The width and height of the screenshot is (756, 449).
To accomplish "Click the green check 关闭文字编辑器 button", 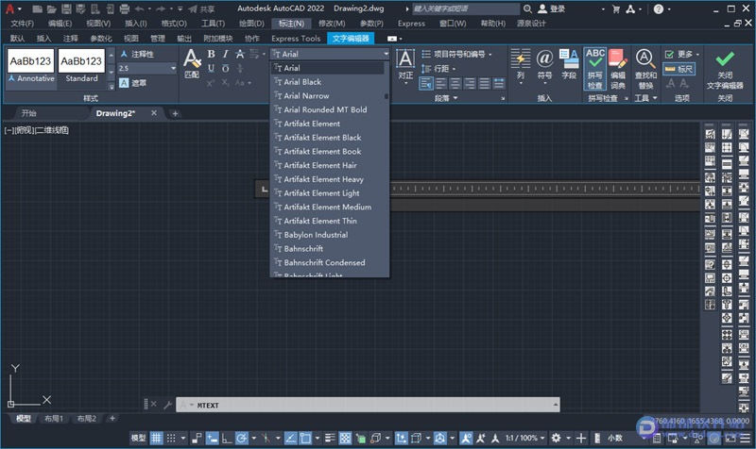I will [x=725, y=70].
